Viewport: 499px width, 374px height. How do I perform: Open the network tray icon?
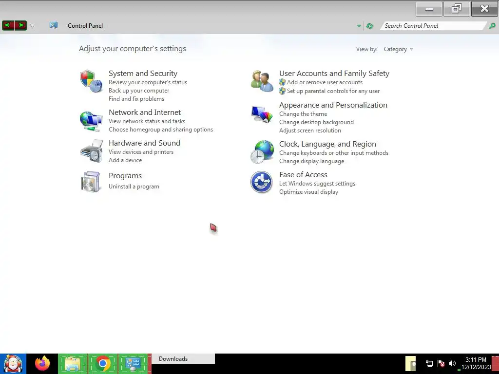click(429, 363)
